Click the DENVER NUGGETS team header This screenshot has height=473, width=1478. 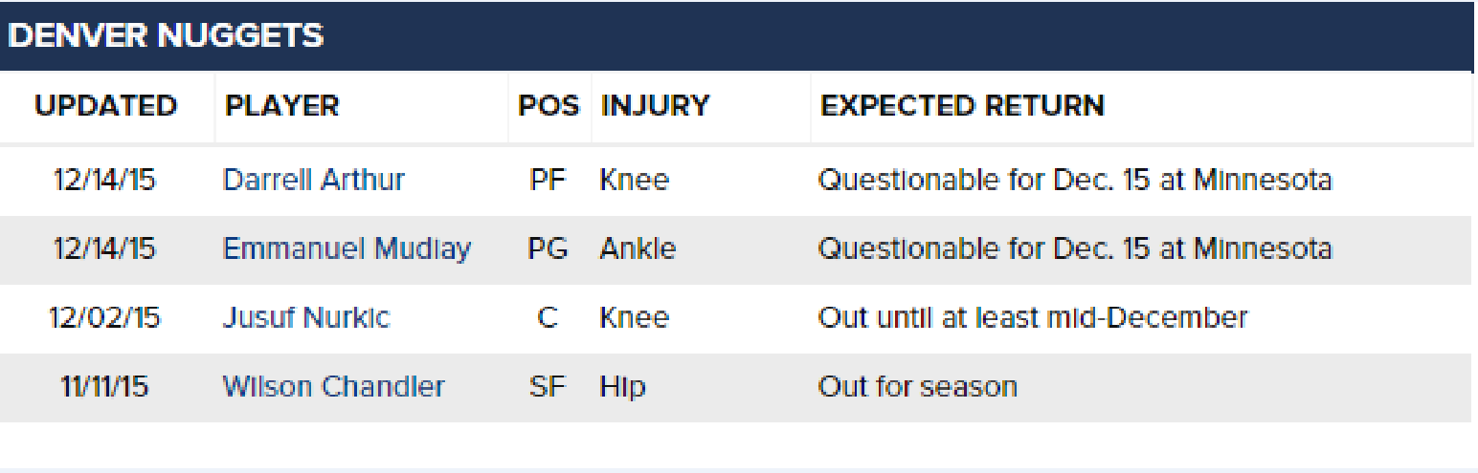pyautogui.click(x=166, y=36)
